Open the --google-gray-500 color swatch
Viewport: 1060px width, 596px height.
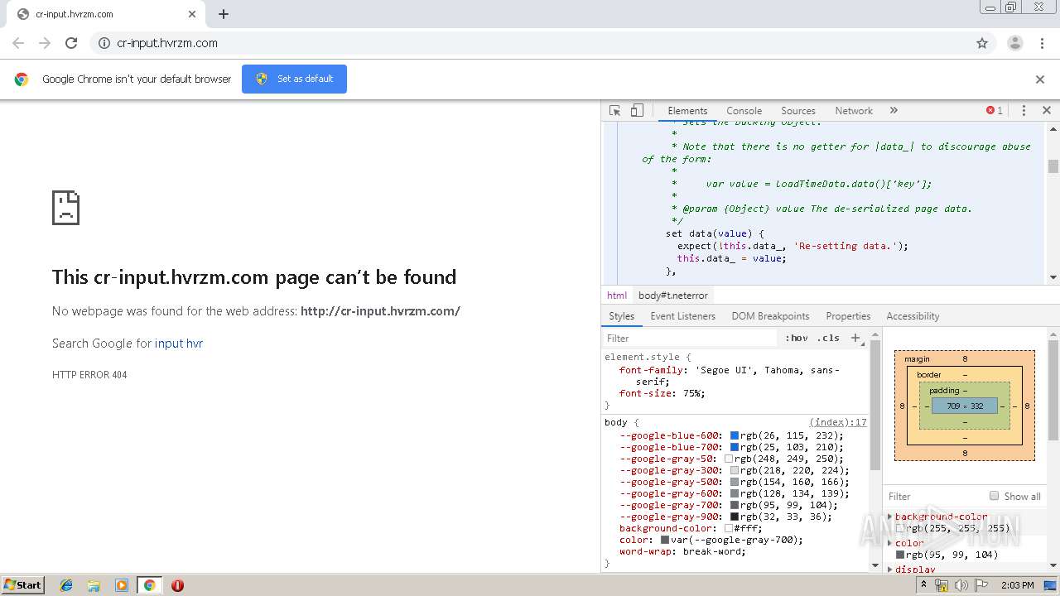point(734,482)
